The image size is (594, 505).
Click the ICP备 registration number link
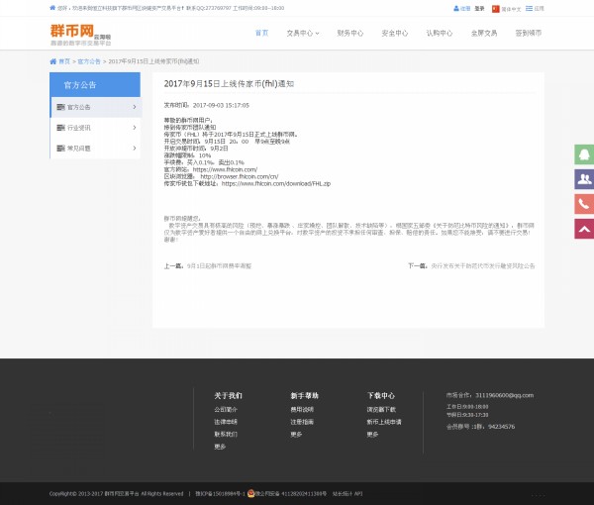pos(220,494)
